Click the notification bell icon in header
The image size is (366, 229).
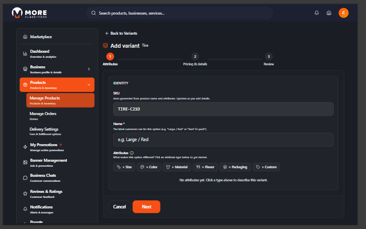tap(317, 13)
